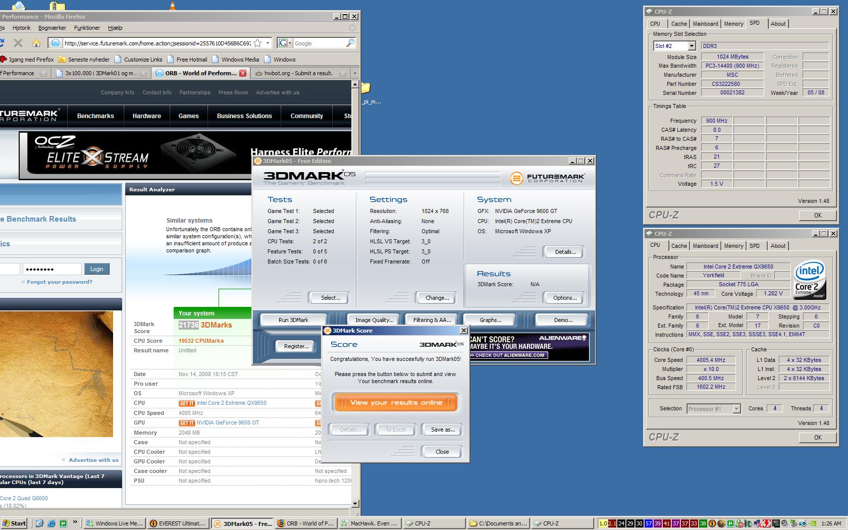Switch to Memory tab in upper CPU-Z window
This screenshot has height=530, width=848.
coord(733,24)
